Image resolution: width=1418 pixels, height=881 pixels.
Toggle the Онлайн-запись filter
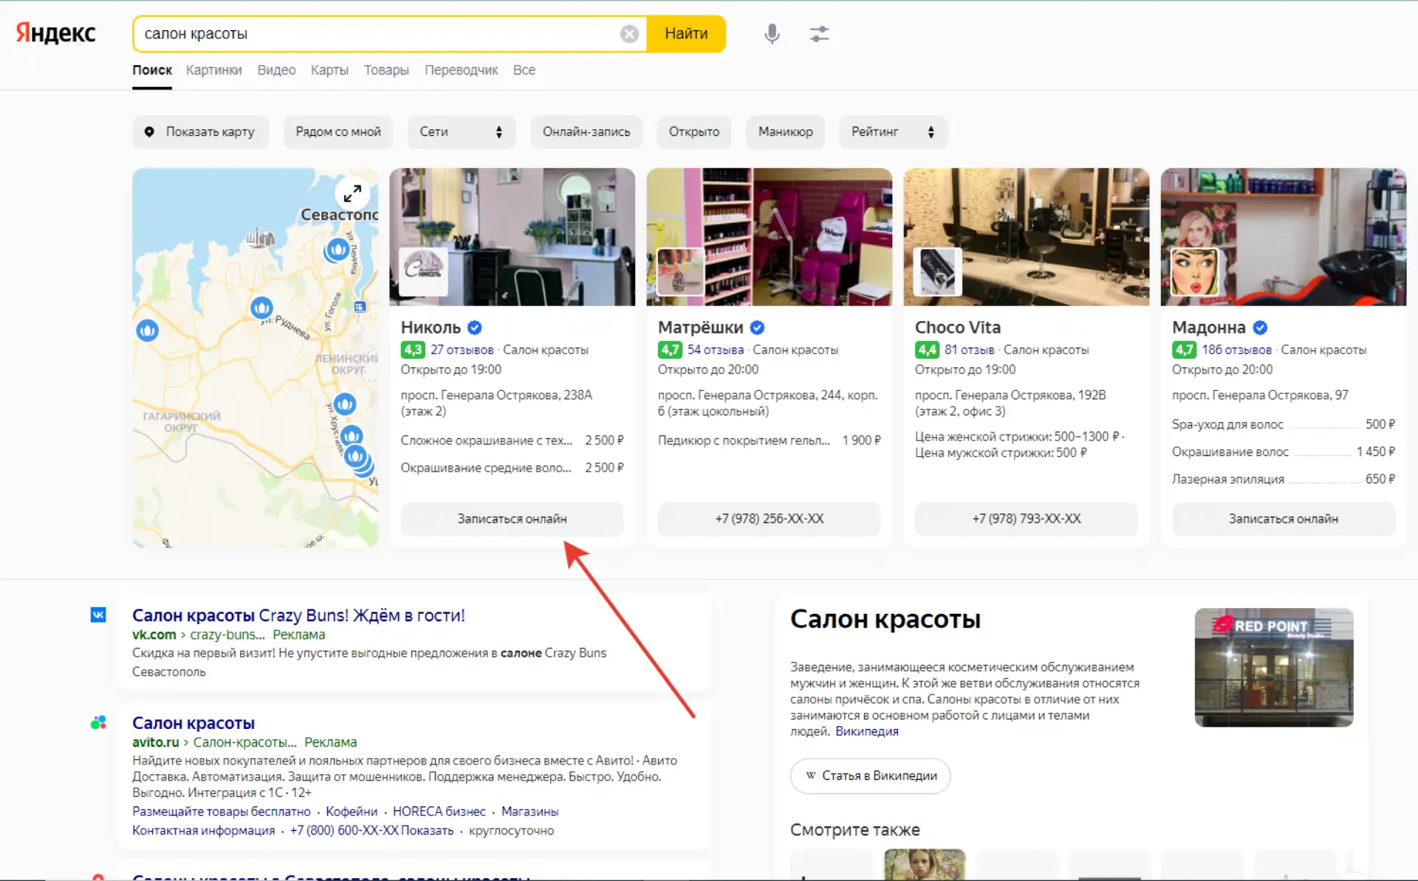(586, 132)
